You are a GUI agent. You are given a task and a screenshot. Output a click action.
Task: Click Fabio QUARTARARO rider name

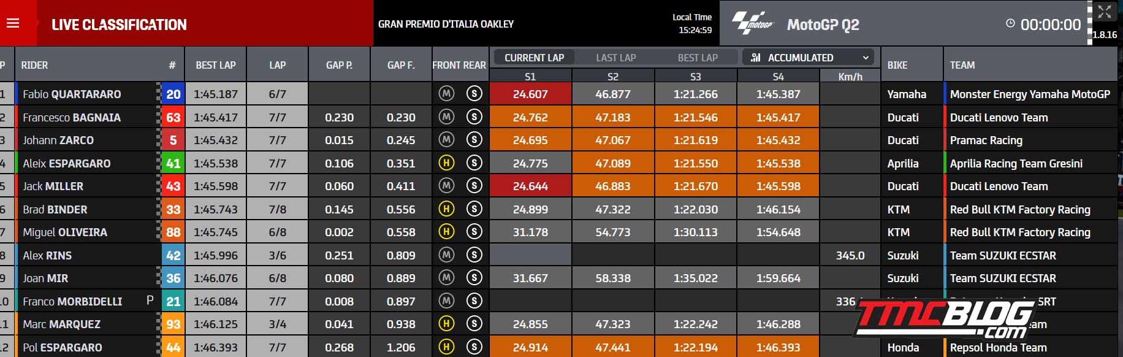point(72,94)
